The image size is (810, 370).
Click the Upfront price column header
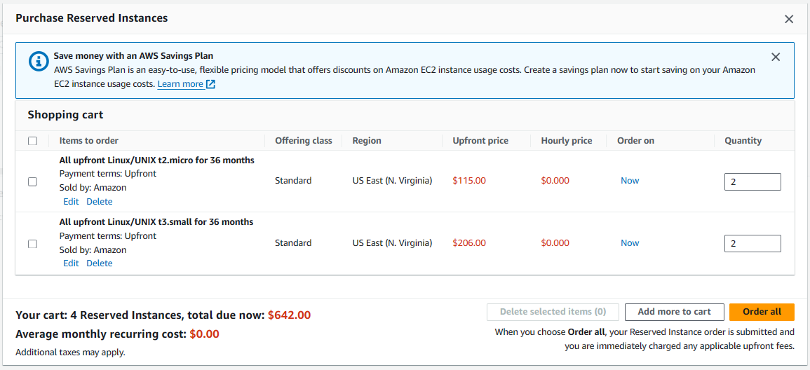pos(480,140)
